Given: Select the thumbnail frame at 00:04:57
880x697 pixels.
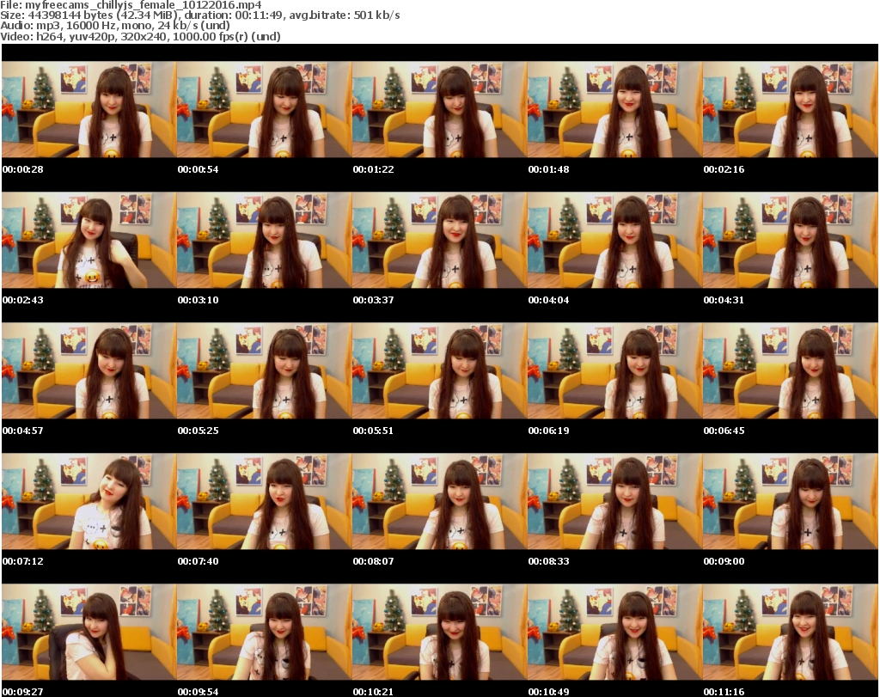Looking at the screenshot, I should tap(89, 371).
